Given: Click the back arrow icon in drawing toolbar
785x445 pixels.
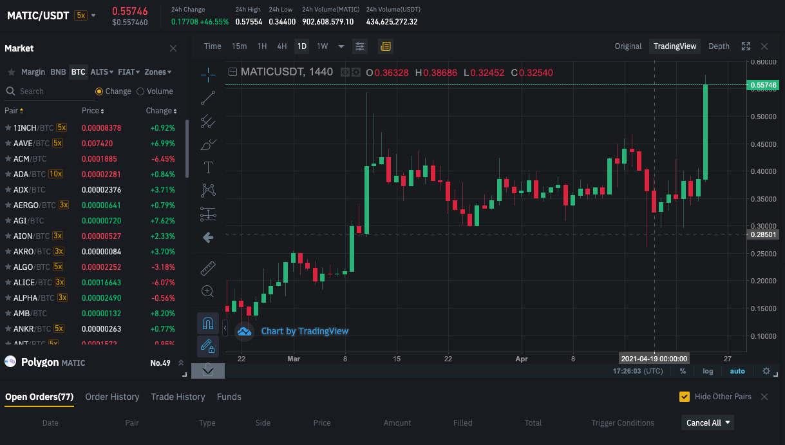Looking at the screenshot, I should [x=208, y=238].
